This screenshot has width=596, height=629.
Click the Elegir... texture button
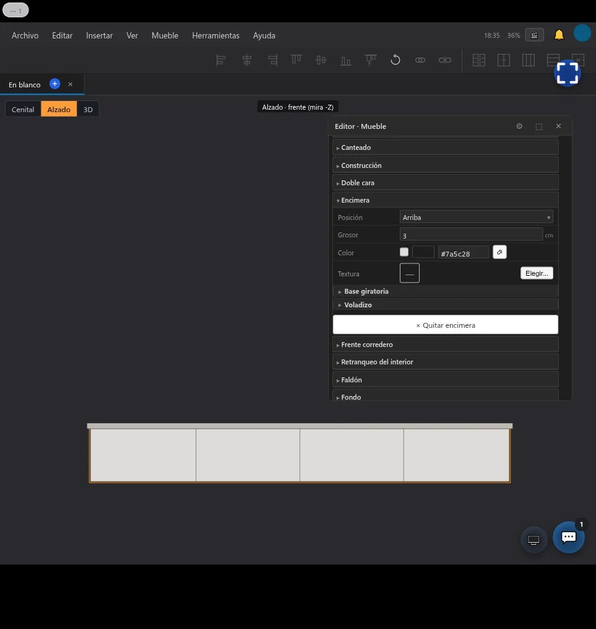pos(537,273)
